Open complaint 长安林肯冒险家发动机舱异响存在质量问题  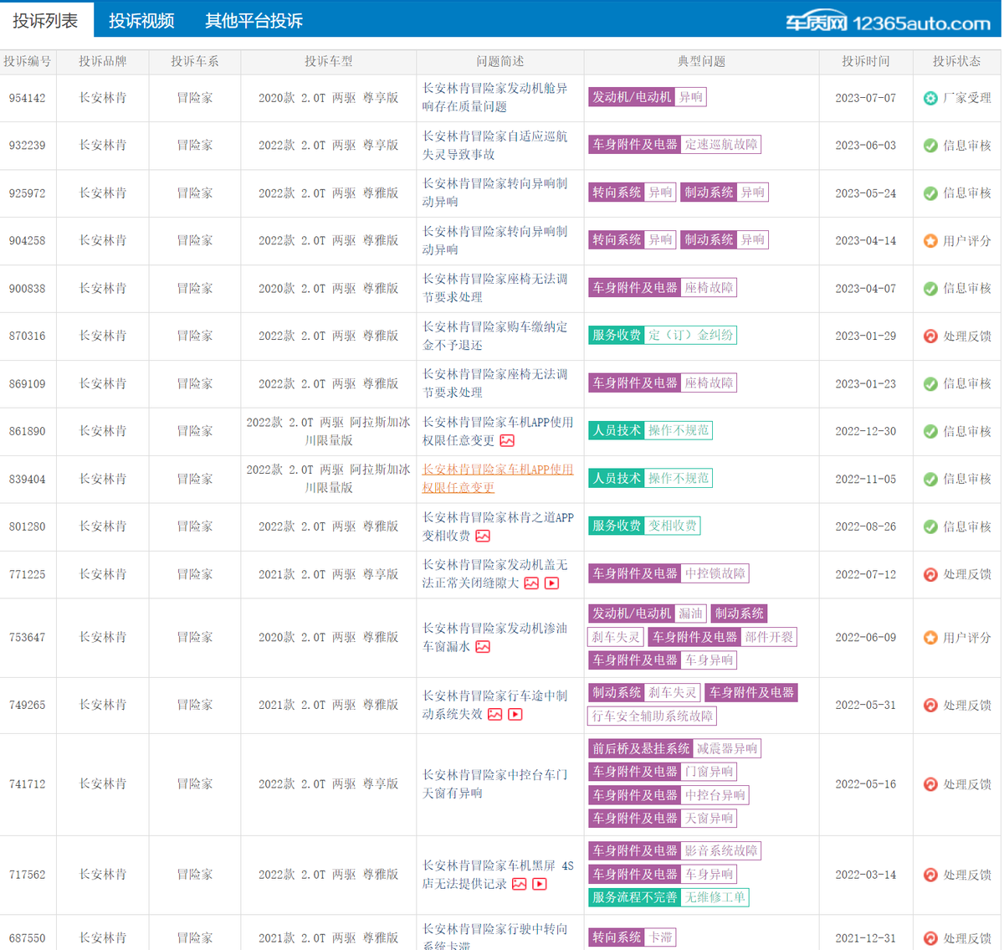click(494, 97)
